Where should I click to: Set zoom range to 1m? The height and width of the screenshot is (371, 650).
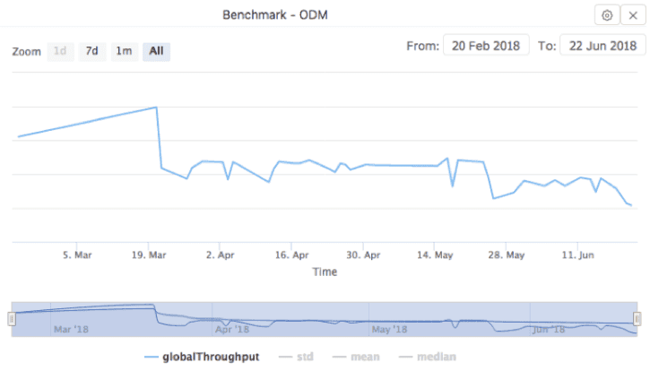[x=124, y=51]
